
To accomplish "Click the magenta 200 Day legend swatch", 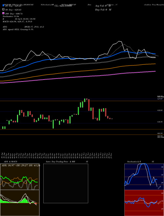I will tap(4, 13).
